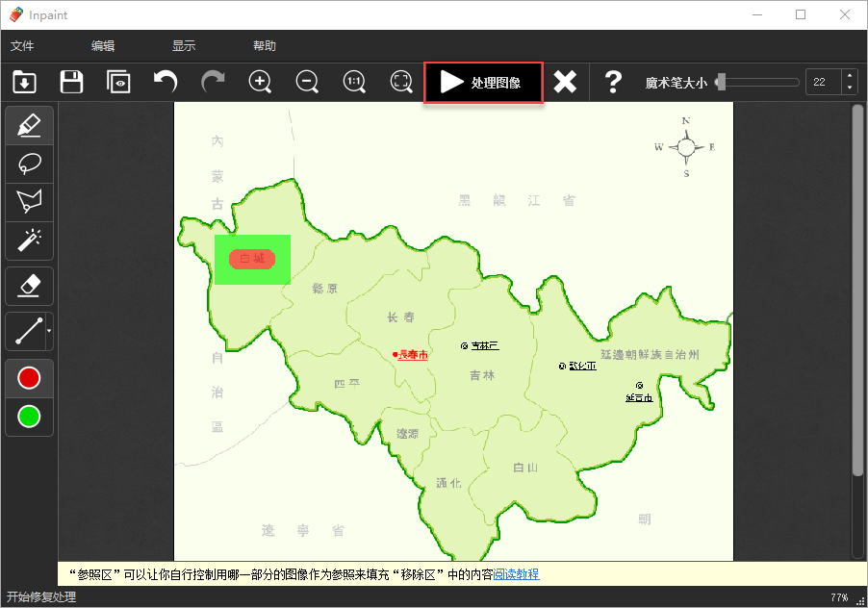868x608 pixels.
Task: Click the 魔术笔大小 label
Action: click(x=676, y=83)
